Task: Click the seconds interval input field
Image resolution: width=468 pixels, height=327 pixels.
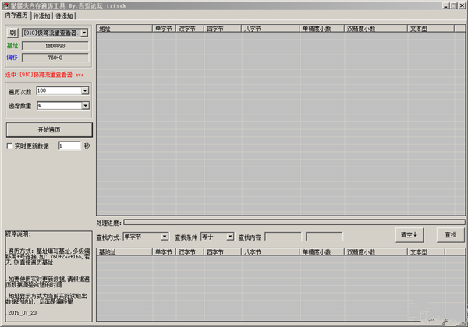Action: pos(69,146)
